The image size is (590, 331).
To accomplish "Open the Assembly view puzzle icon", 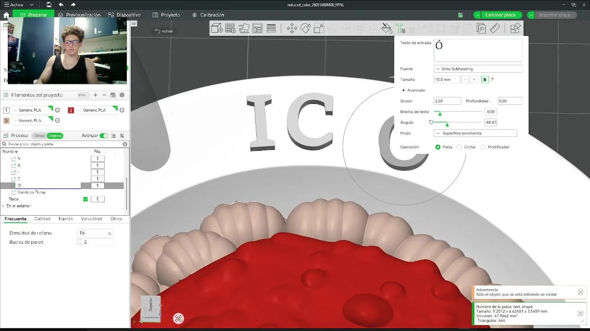I will click(515, 29).
